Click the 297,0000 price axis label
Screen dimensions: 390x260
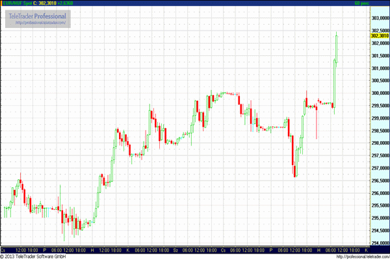click(379, 168)
